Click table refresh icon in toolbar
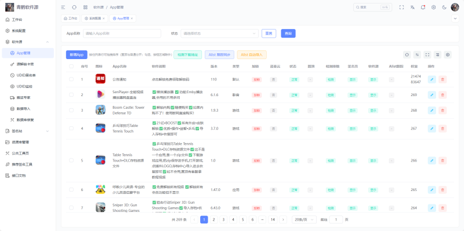The height and width of the screenshot is (231, 464). (407, 54)
